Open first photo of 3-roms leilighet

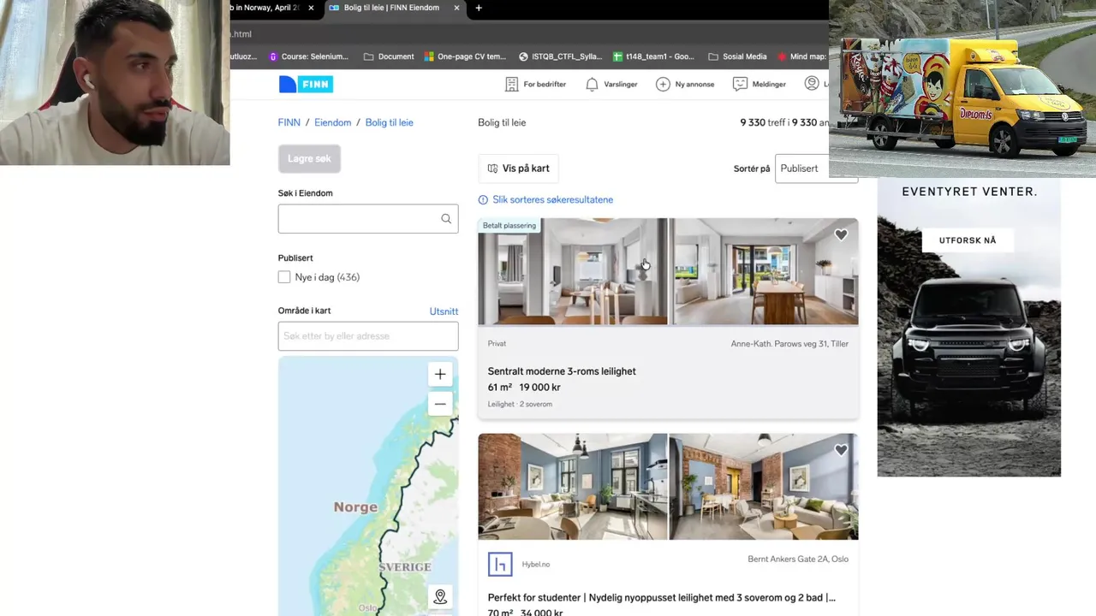tap(573, 271)
